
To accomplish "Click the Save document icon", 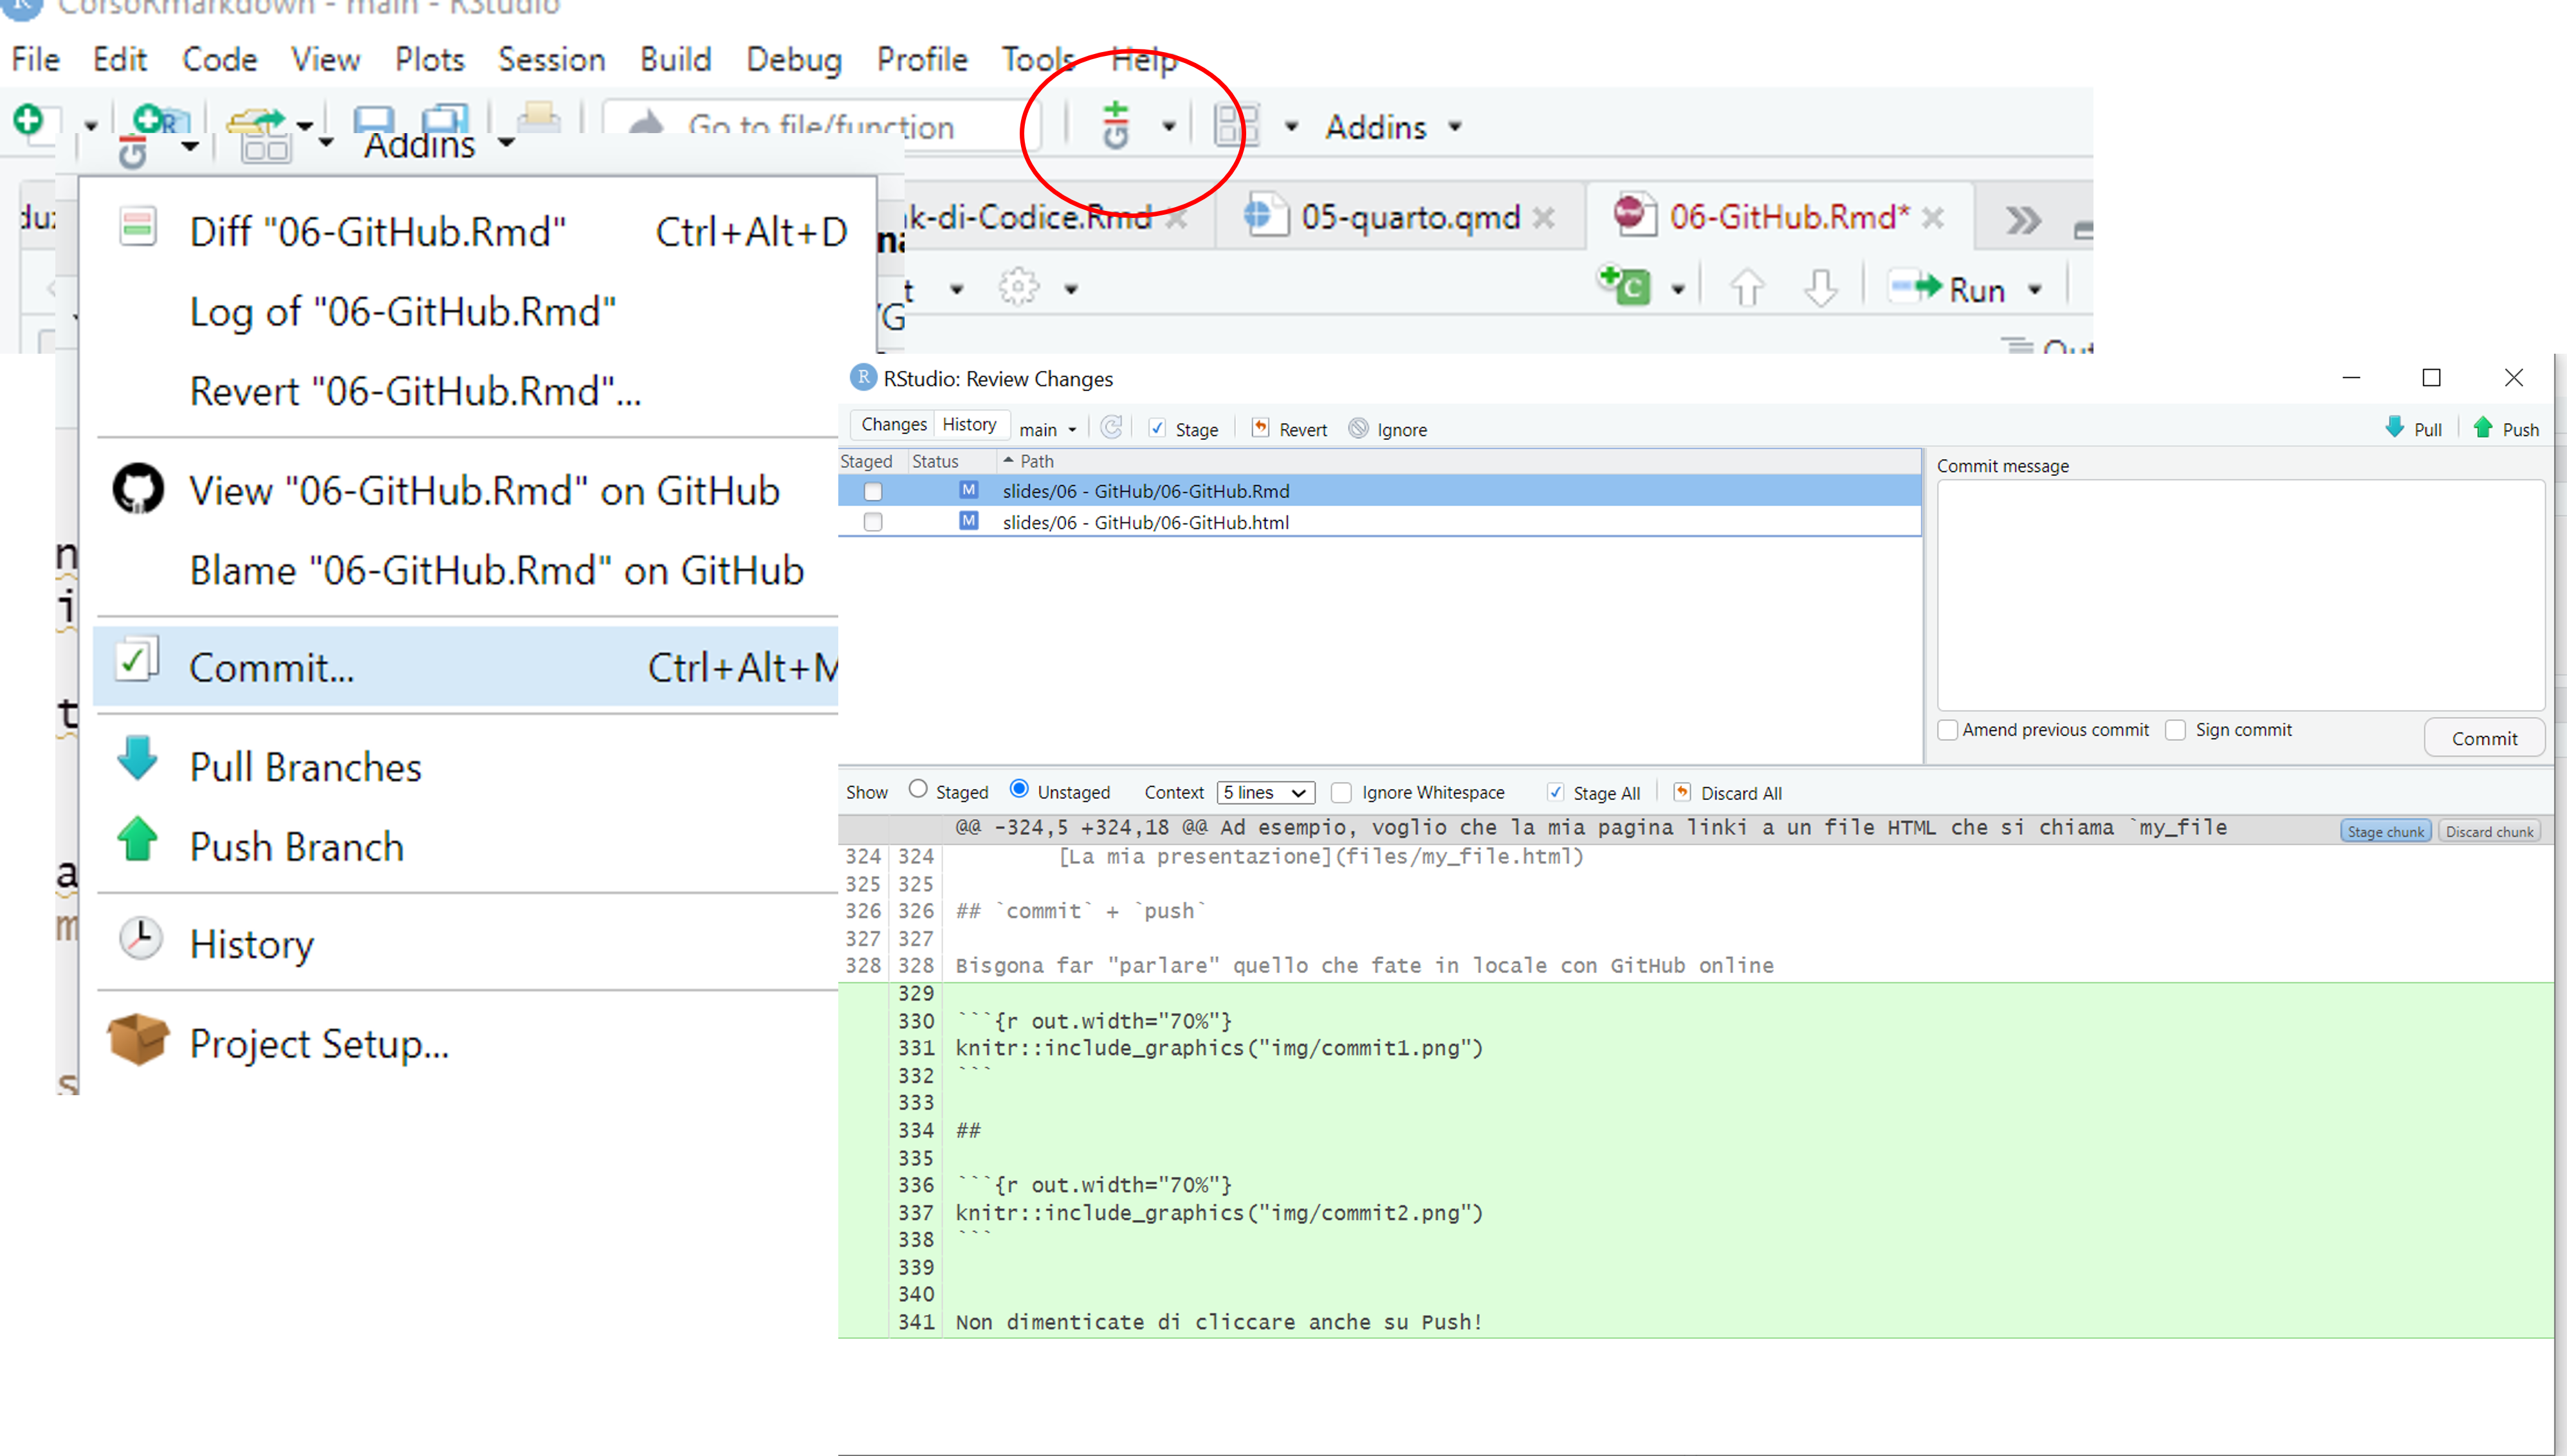I will pyautogui.click(x=374, y=121).
